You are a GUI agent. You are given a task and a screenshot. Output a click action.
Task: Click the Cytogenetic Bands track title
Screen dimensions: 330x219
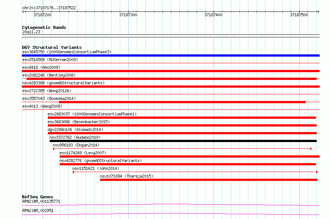click(x=44, y=27)
